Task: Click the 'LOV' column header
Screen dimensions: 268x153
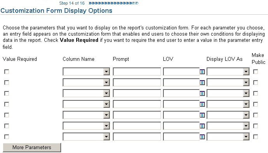Action: [168, 59]
